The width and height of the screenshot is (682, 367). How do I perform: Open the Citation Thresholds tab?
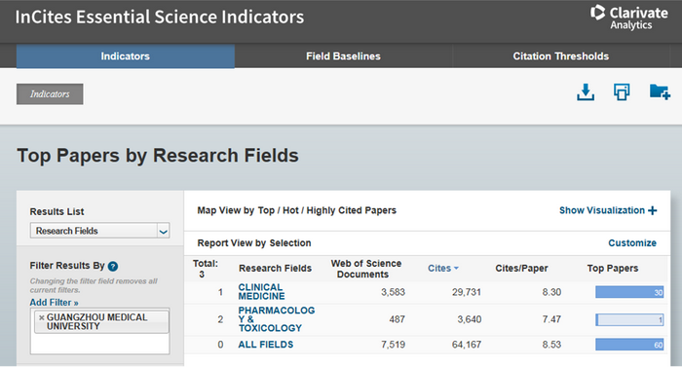tap(560, 56)
